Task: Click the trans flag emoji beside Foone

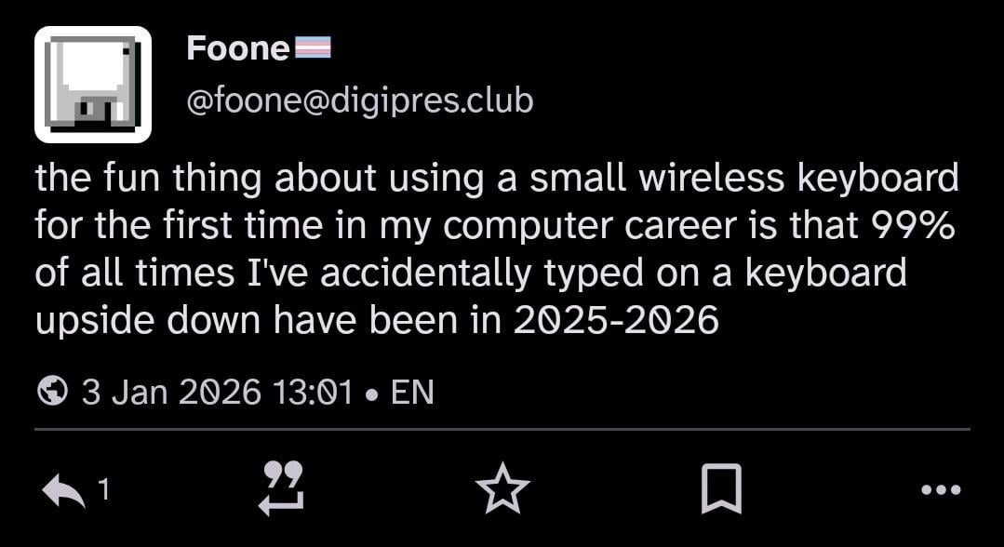Action: (313, 47)
